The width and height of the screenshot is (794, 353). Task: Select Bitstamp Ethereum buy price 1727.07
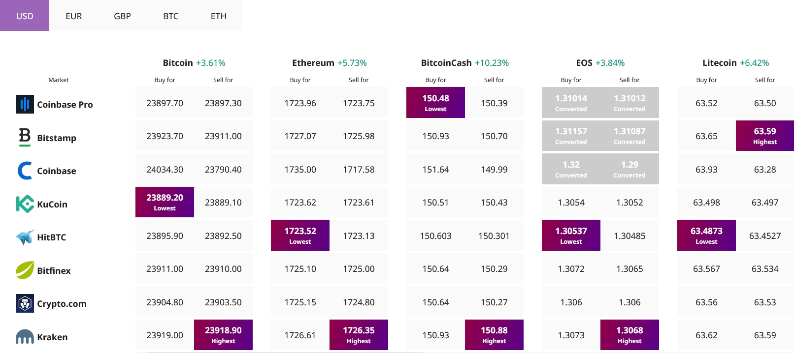(300, 136)
